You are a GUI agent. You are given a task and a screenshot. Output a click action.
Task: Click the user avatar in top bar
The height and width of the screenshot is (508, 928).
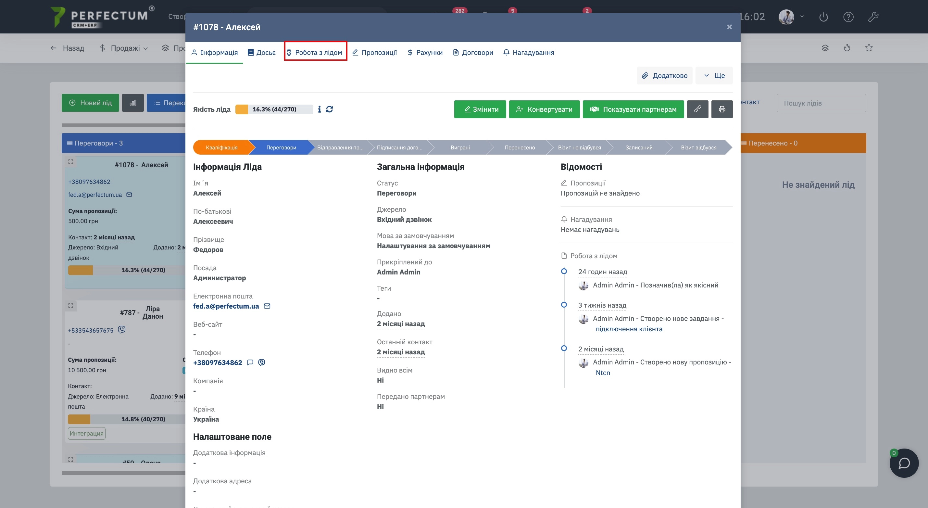click(x=786, y=17)
